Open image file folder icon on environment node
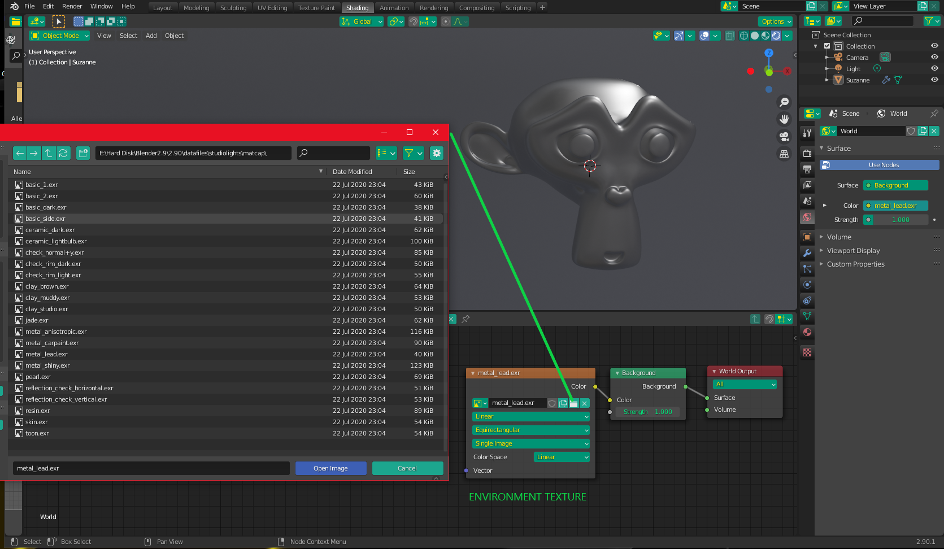 pyautogui.click(x=574, y=403)
